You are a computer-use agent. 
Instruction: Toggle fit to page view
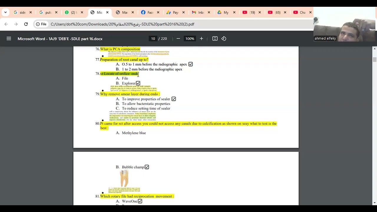(x=215, y=39)
